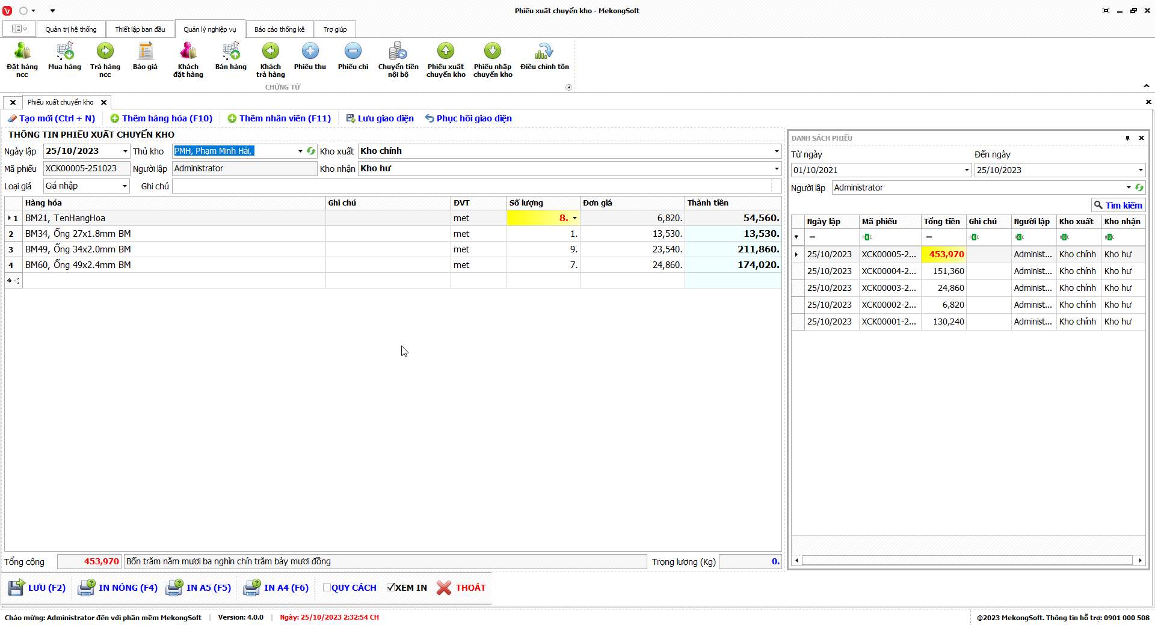Enable the QUY CÁCH checkbox
This screenshot has width=1155, height=625.
(327, 588)
